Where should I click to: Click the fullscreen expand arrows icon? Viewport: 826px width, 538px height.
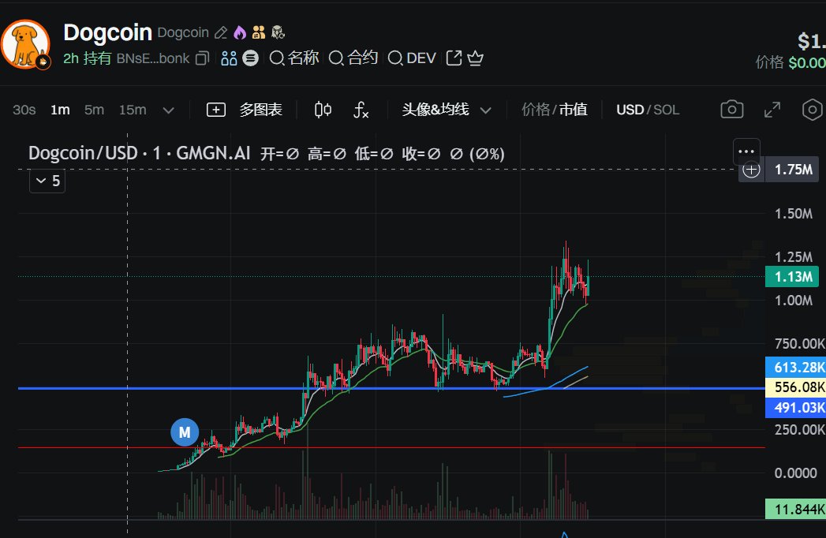[772, 110]
